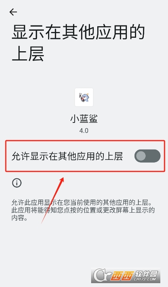Go back using the top-left arrow

(x=13, y=12)
